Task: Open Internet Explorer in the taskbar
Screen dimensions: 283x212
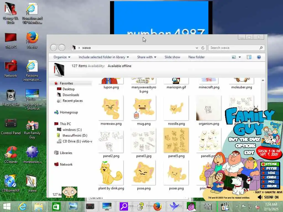Action: tap(22, 206)
